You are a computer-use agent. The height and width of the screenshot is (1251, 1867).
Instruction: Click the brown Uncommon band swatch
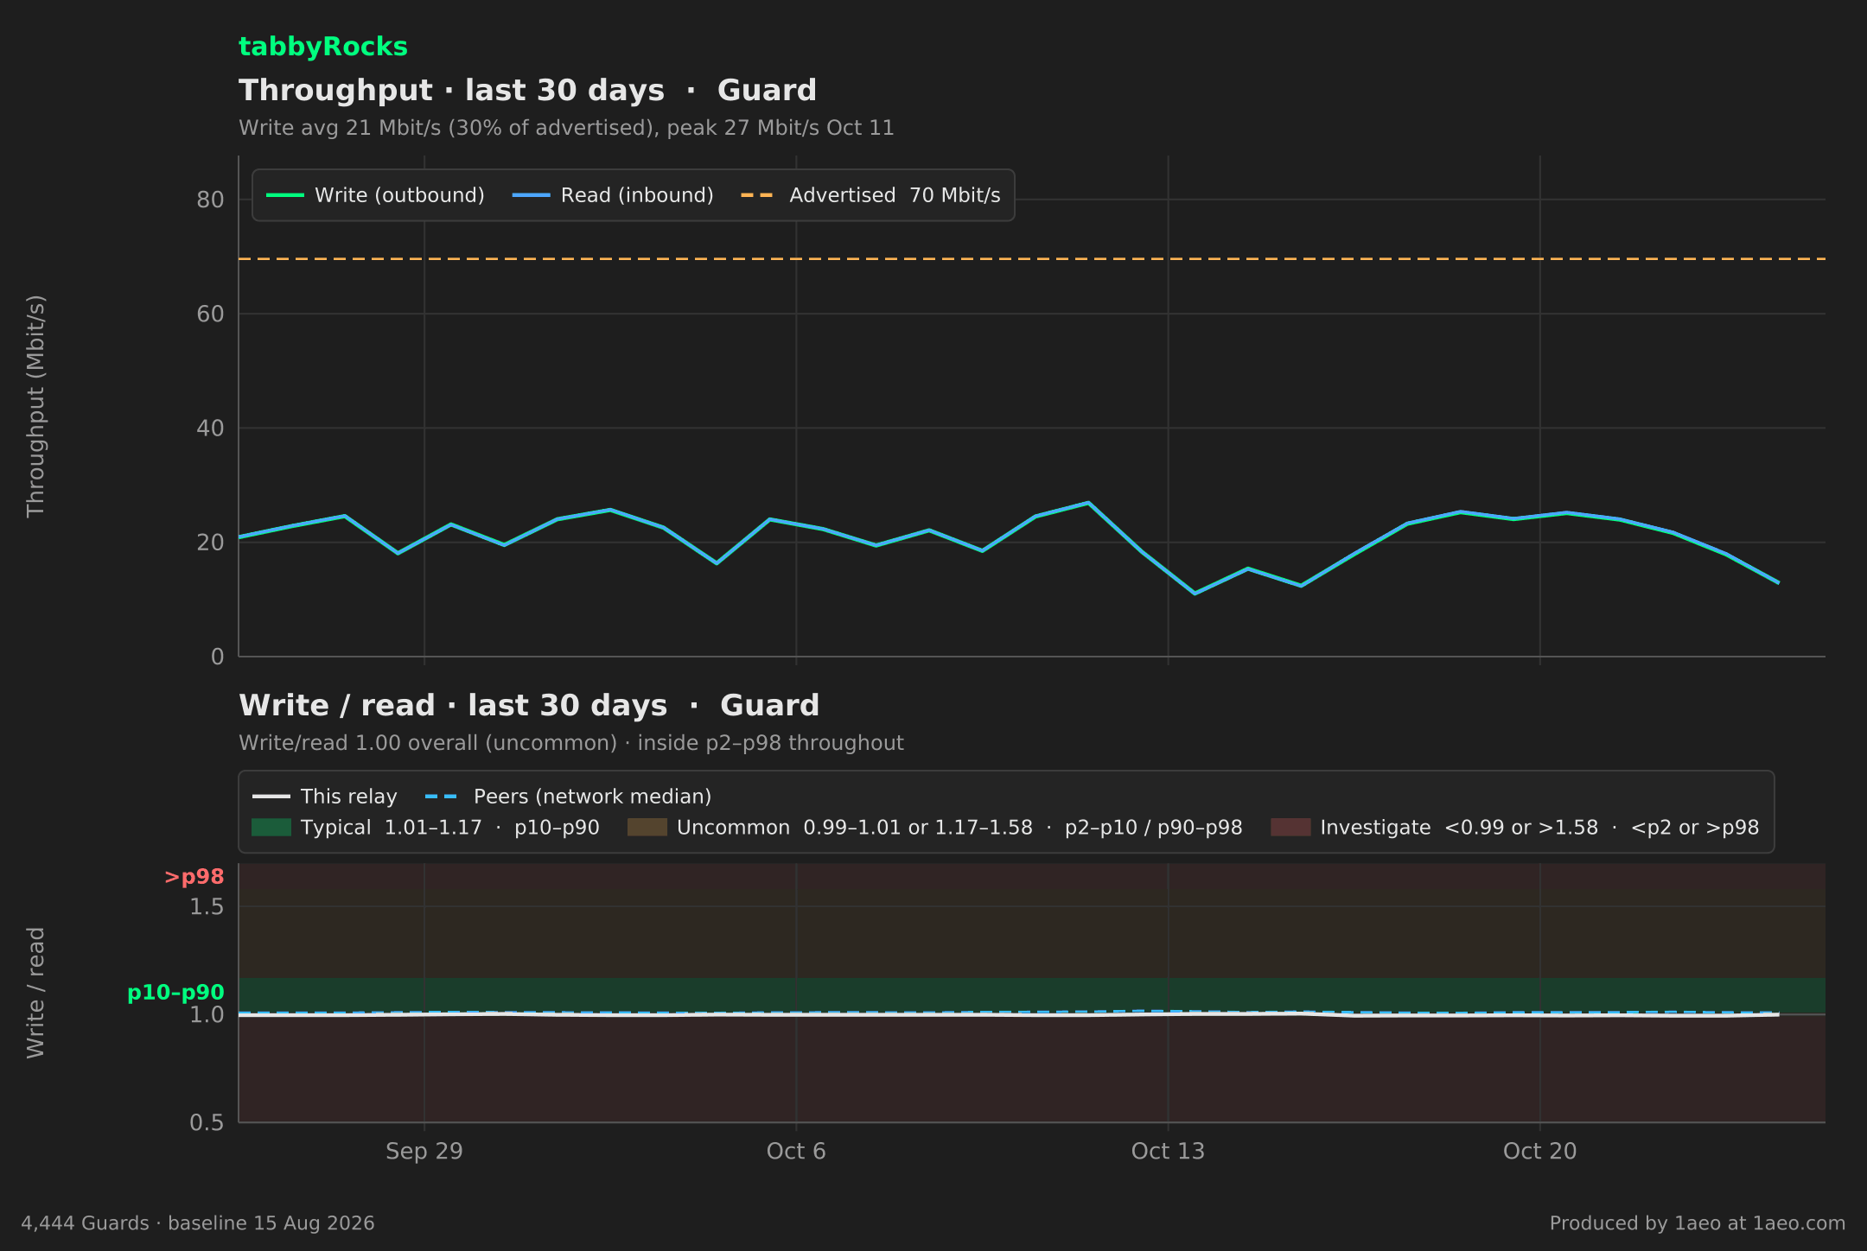tap(647, 828)
